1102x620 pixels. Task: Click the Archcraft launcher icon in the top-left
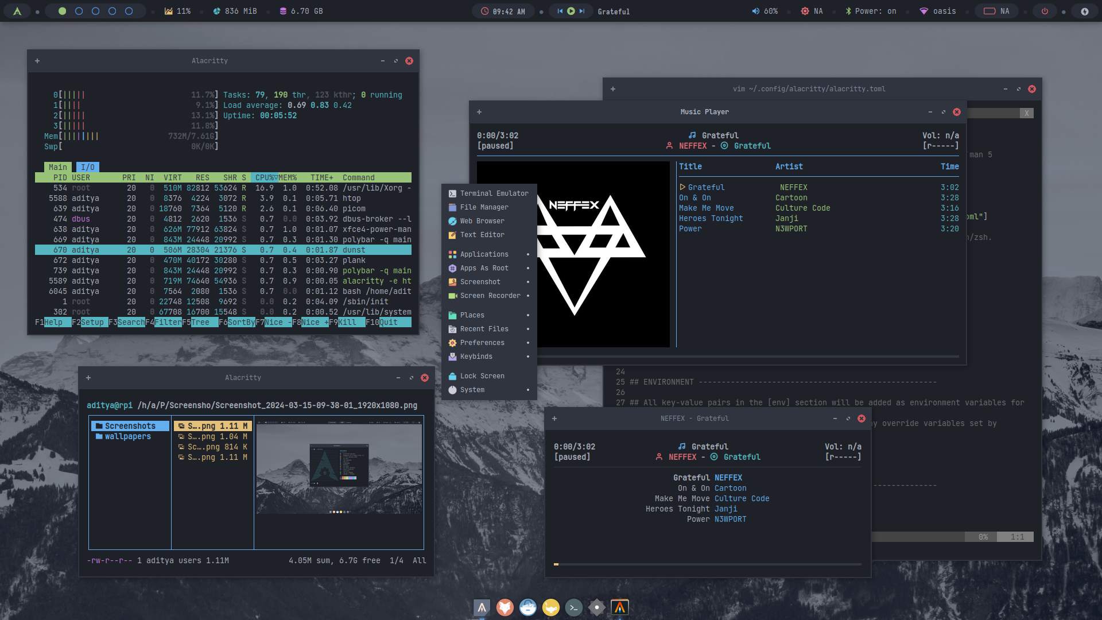[17, 11]
